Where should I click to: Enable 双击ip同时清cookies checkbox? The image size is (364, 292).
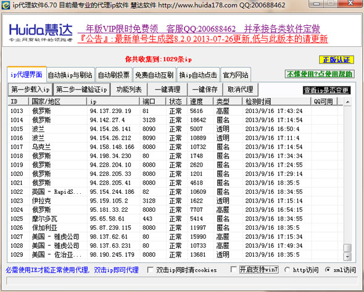(151, 270)
